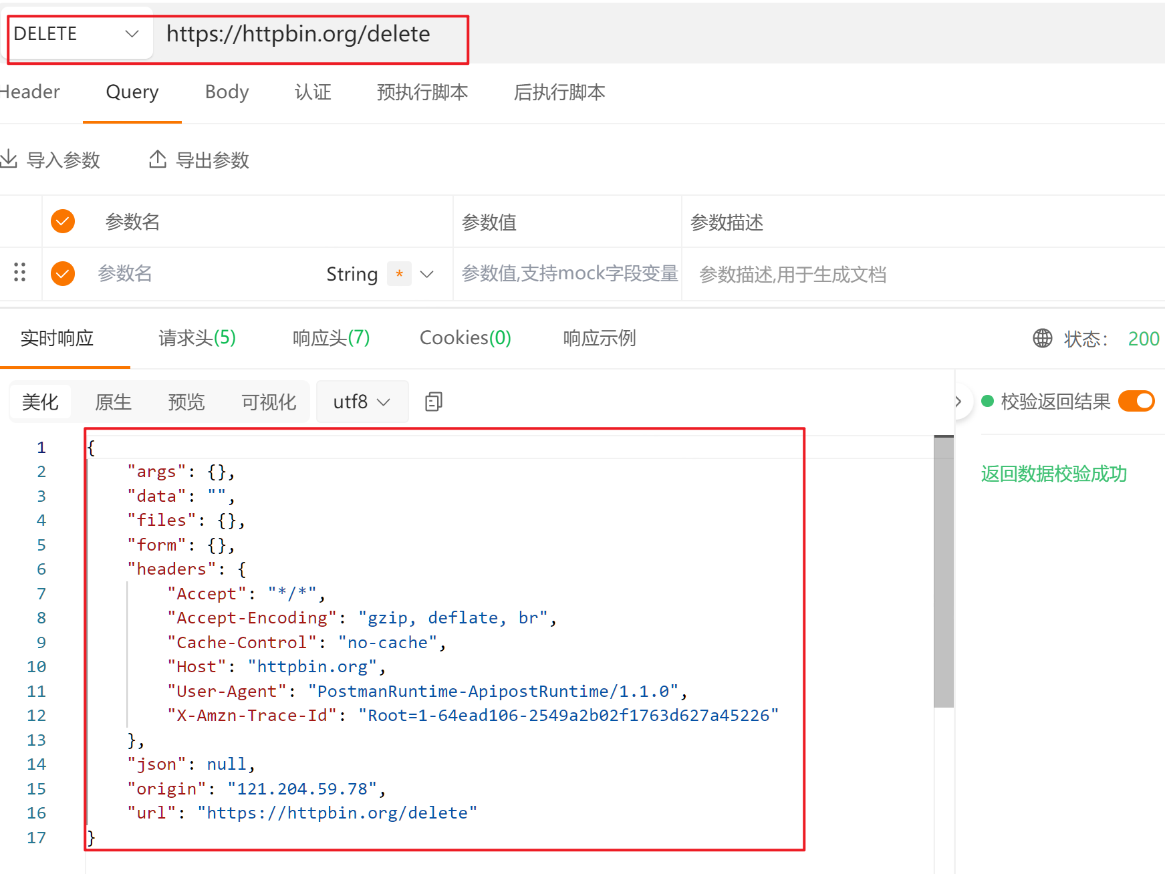Click the green validation status dot

(x=987, y=401)
